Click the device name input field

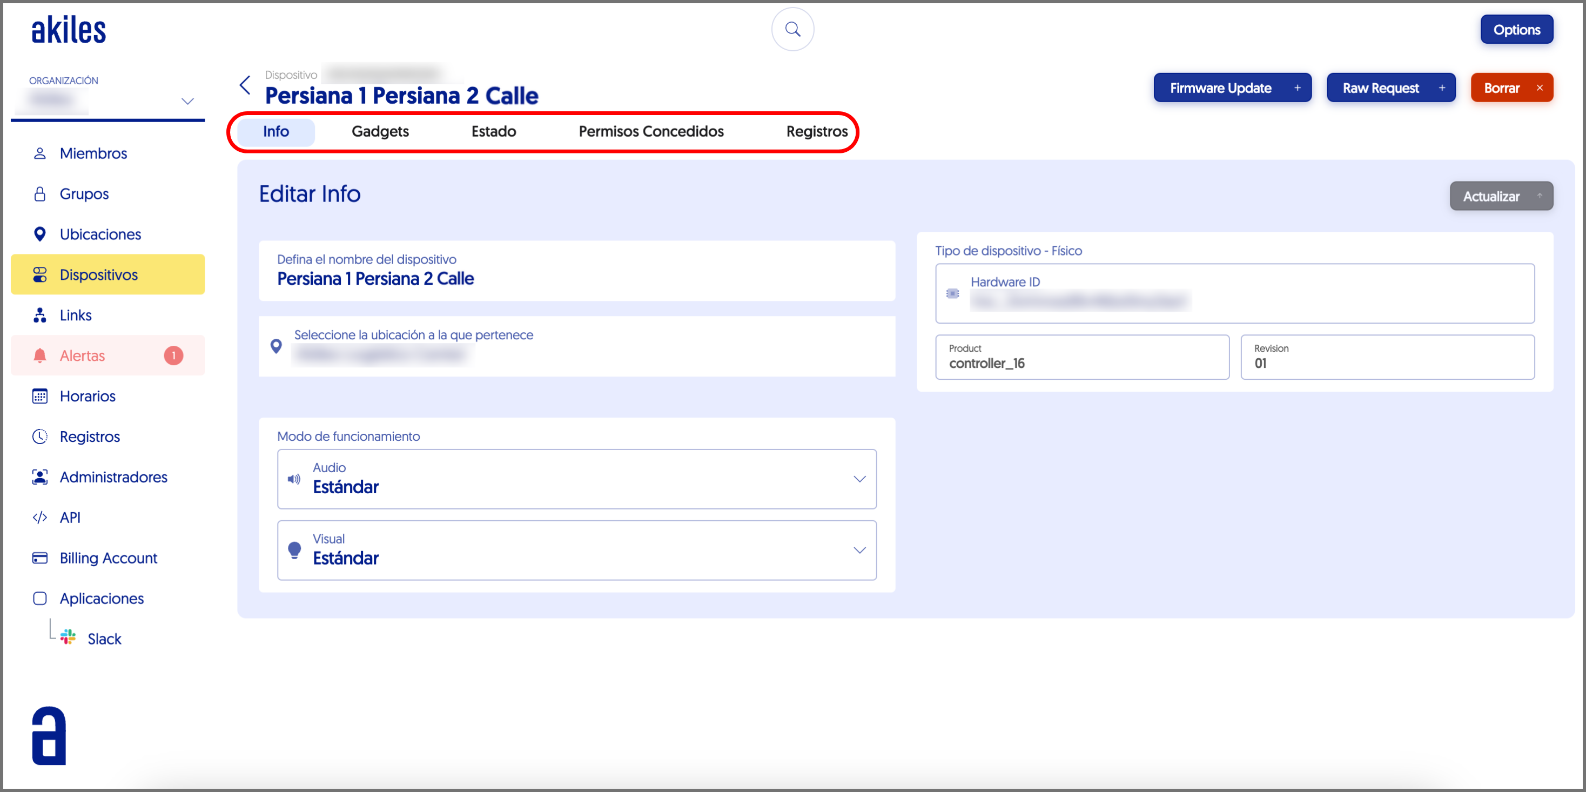pos(576,278)
